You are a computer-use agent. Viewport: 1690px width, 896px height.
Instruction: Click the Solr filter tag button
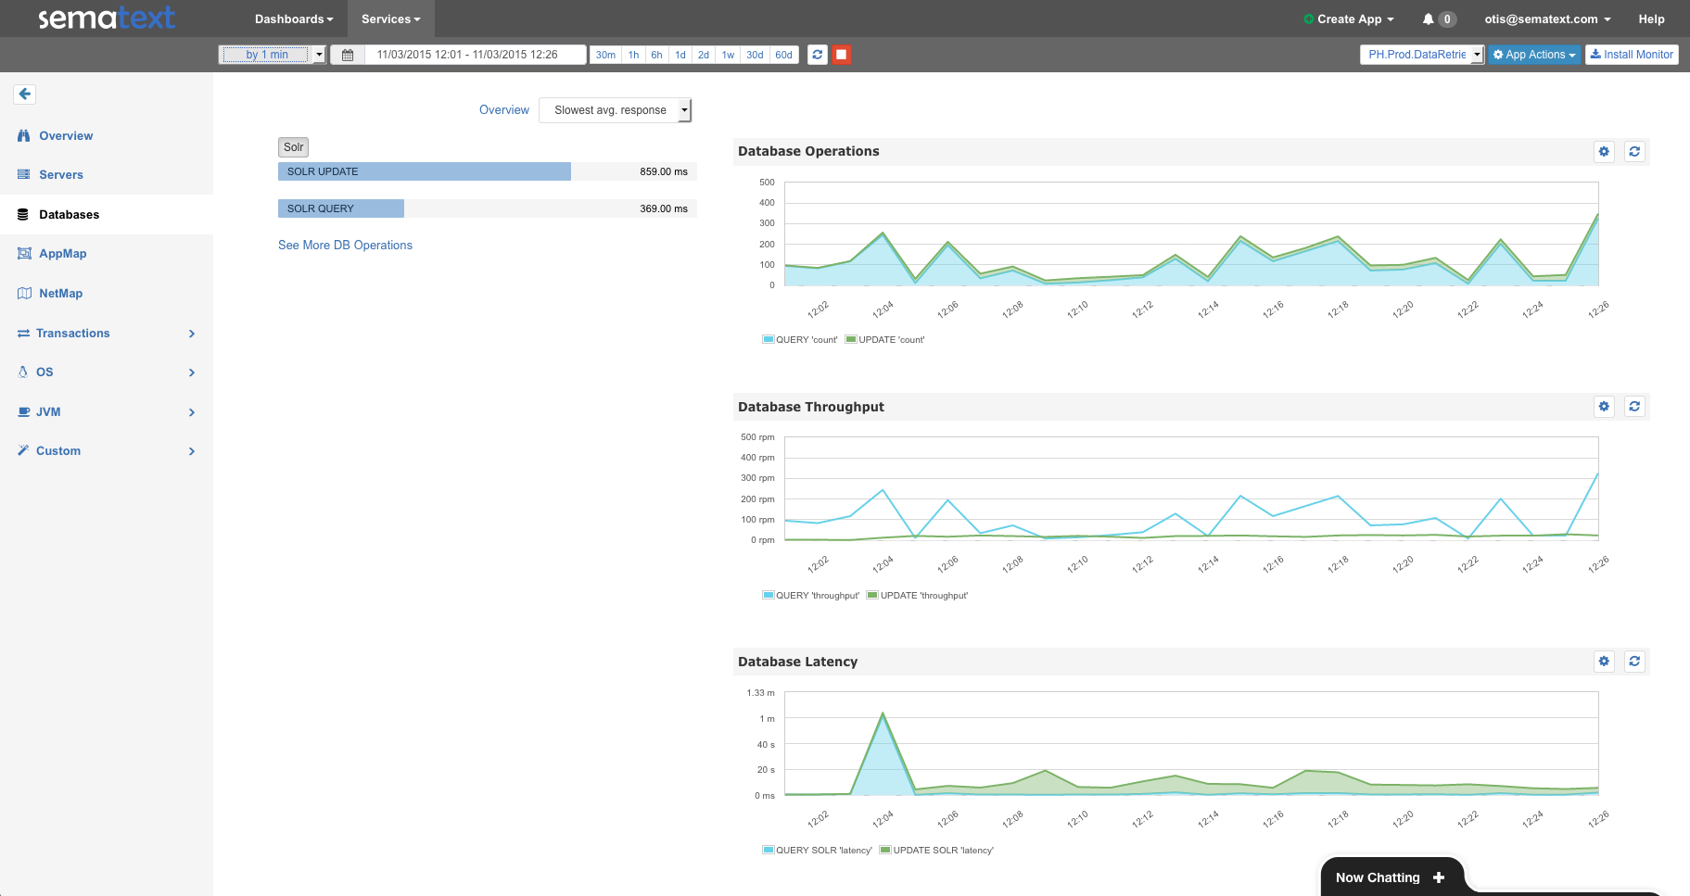pyautogui.click(x=294, y=147)
